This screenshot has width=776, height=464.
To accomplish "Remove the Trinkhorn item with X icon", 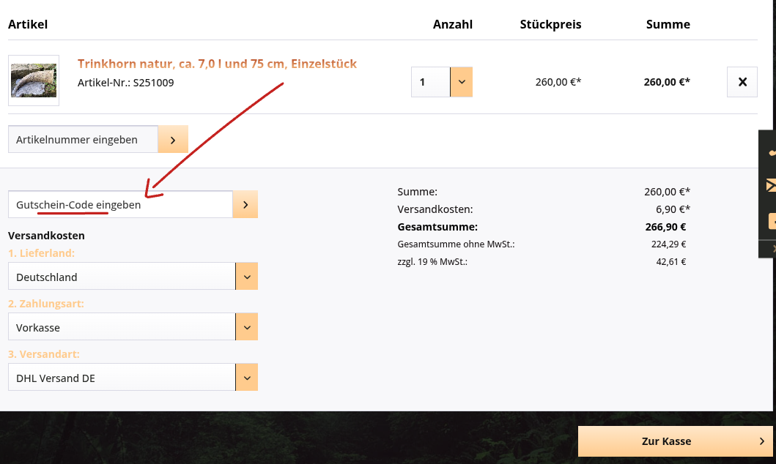I will tap(742, 81).
